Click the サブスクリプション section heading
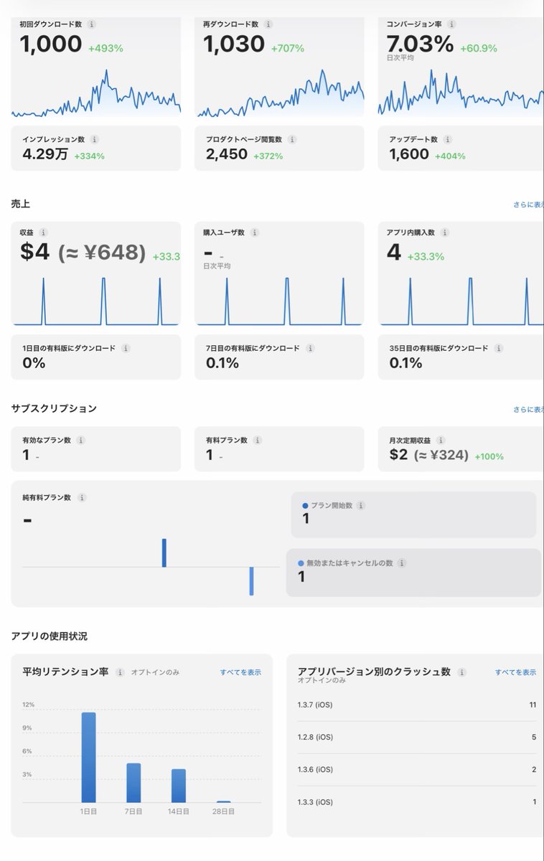Viewport: 544px width, 861px height. click(54, 409)
